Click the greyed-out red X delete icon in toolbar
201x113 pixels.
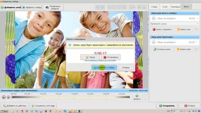click(124, 8)
